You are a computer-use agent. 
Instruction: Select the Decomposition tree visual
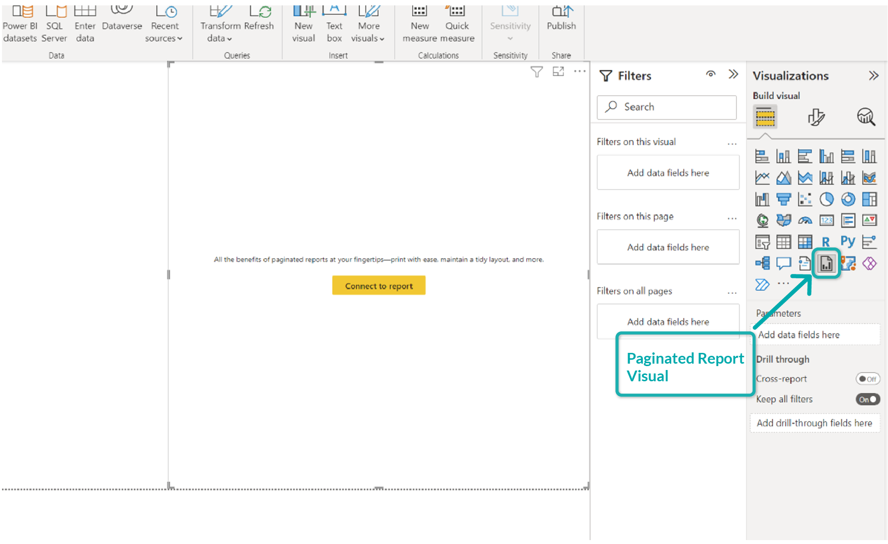click(762, 264)
